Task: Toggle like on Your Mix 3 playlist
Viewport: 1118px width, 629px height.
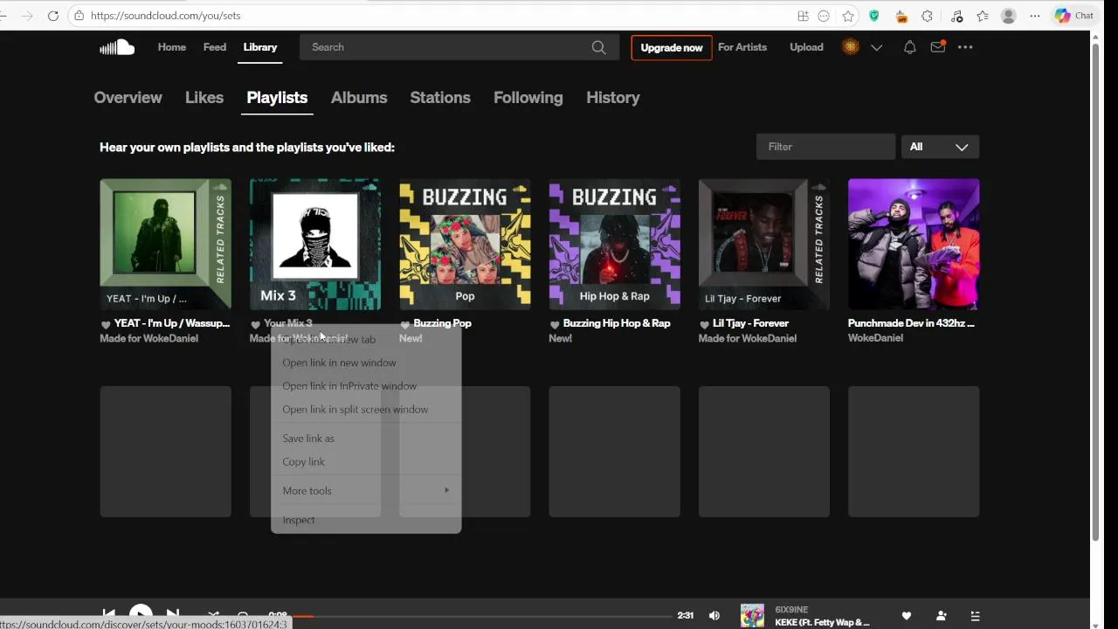Action: tap(255, 324)
